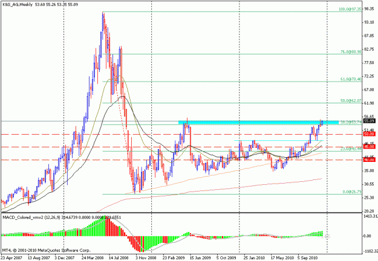Click the 25.30 price axis value
This screenshot has height=261, width=378.
click(369, 198)
